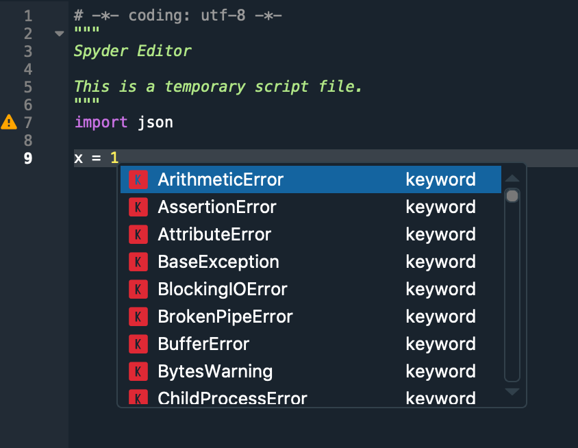Screen dimensions: 578x448
Task: Choose the AssertionError completion entry
Action: (x=216, y=206)
